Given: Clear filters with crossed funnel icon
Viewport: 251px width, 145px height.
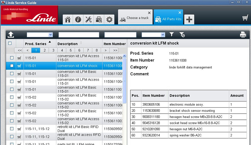Looking at the screenshot, I should (182, 35).
